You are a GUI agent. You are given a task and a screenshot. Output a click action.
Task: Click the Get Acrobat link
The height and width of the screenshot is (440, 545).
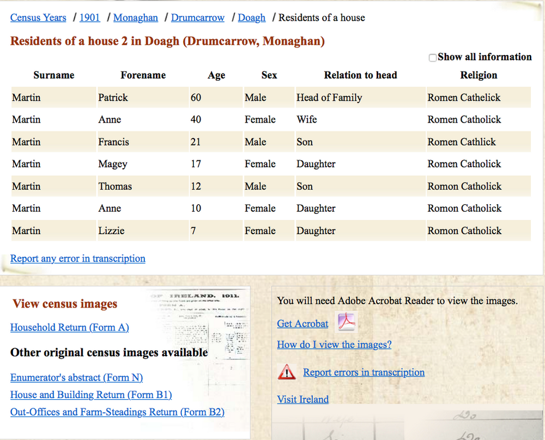302,323
